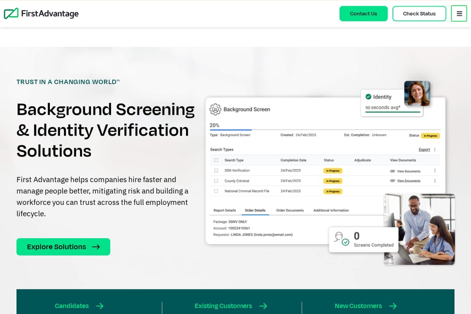Viewport: 471px width, 314px height.
Task: Click the woman's portrait thumbnail
Action: (x=417, y=93)
